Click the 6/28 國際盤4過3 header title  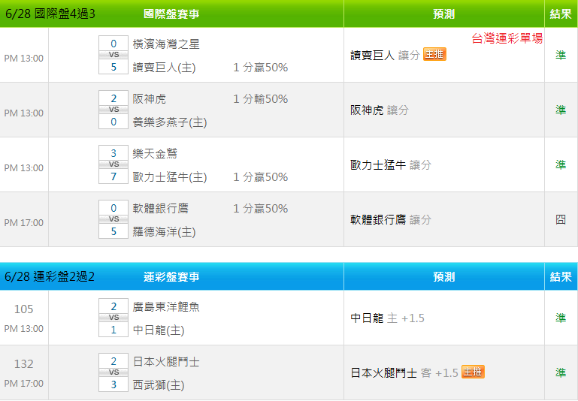pos(50,14)
